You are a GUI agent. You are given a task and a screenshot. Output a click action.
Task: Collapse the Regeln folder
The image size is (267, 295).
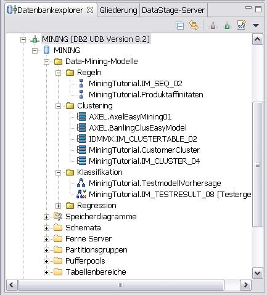59,73
